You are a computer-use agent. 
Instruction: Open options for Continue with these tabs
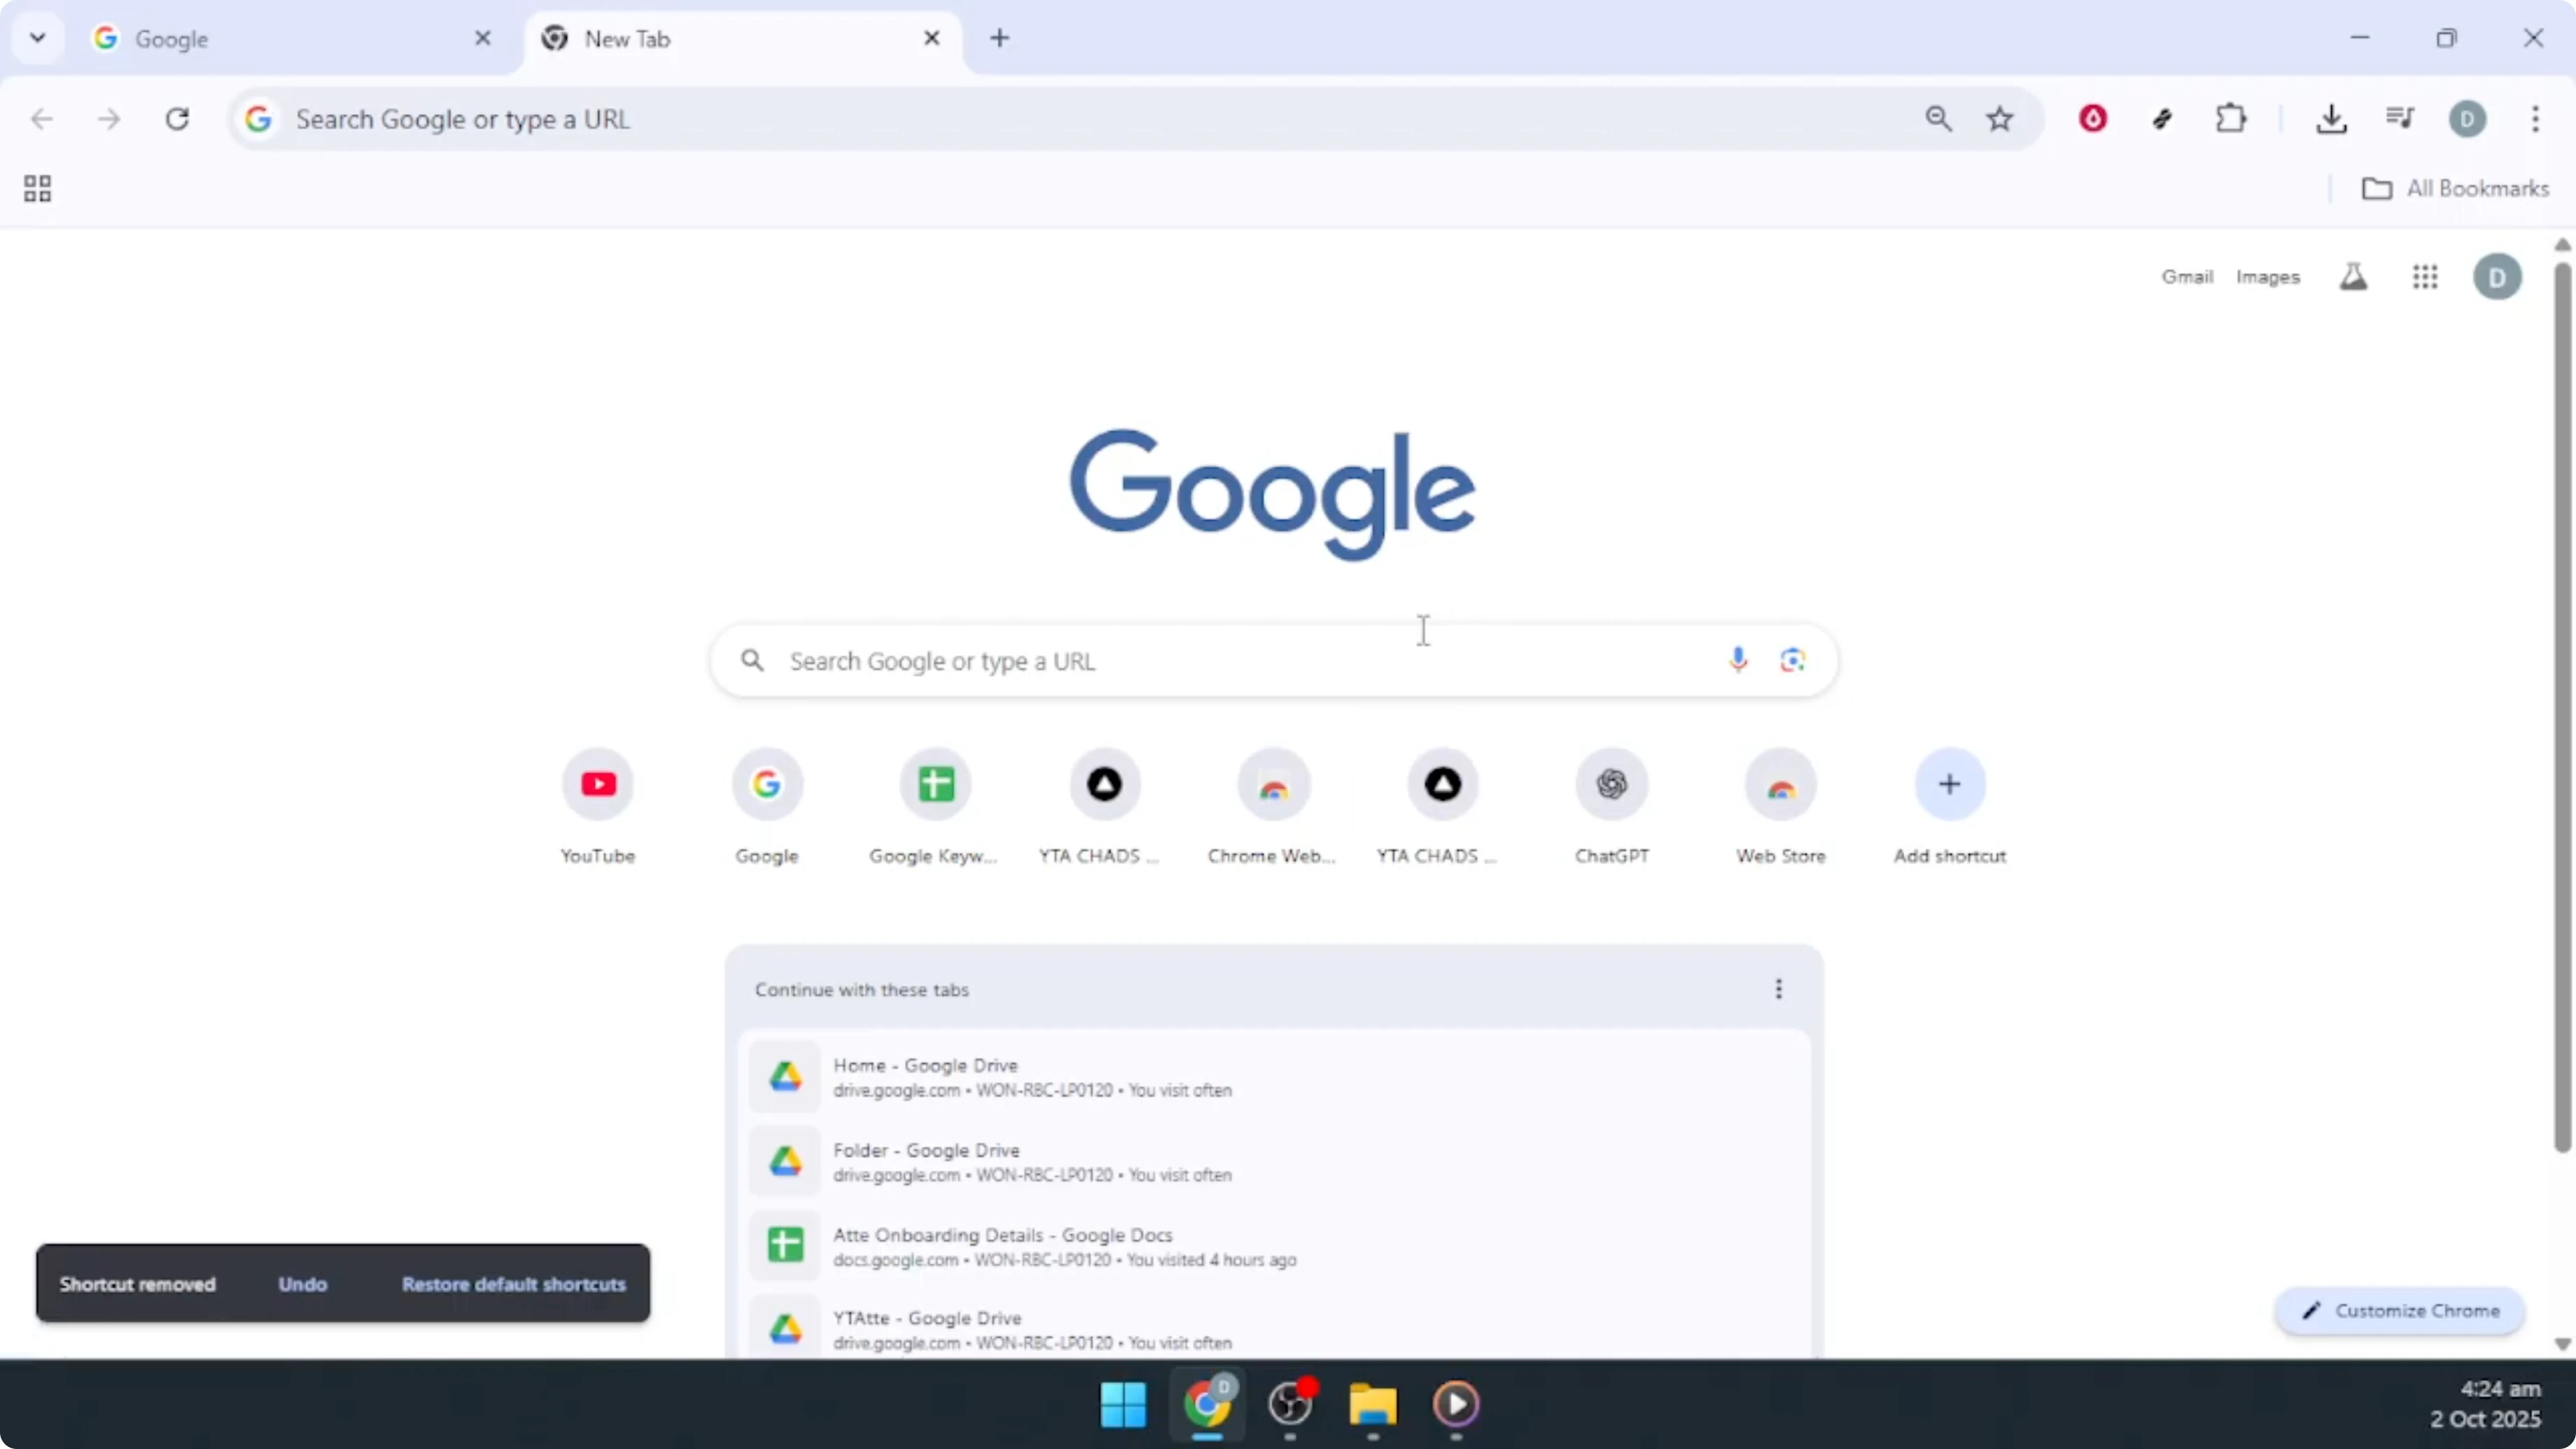coord(1778,989)
